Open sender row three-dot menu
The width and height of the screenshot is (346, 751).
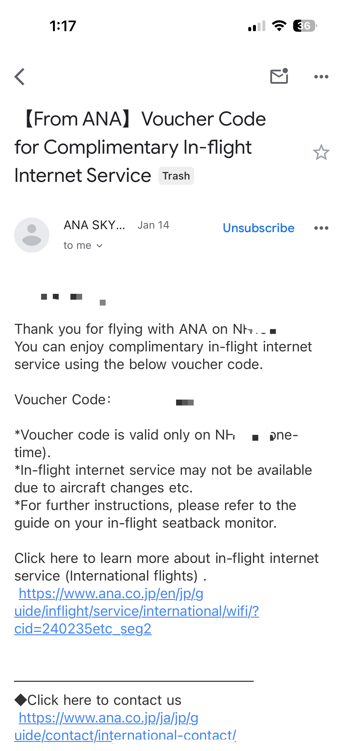tap(321, 228)
